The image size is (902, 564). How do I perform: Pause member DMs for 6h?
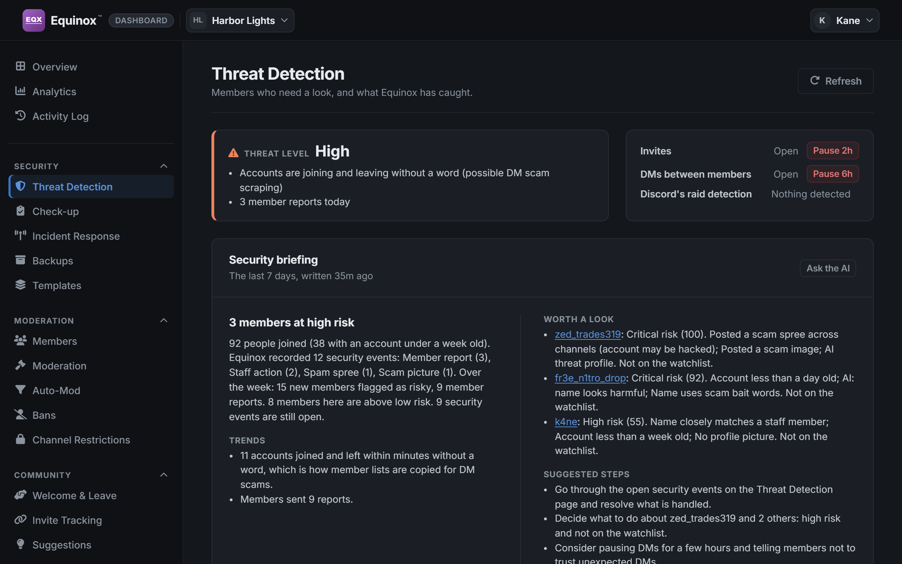[x=833, y=174]
